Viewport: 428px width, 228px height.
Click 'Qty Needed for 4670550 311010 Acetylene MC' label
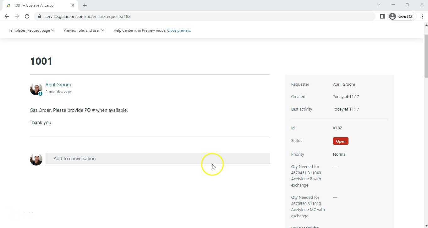click(308, 207)
